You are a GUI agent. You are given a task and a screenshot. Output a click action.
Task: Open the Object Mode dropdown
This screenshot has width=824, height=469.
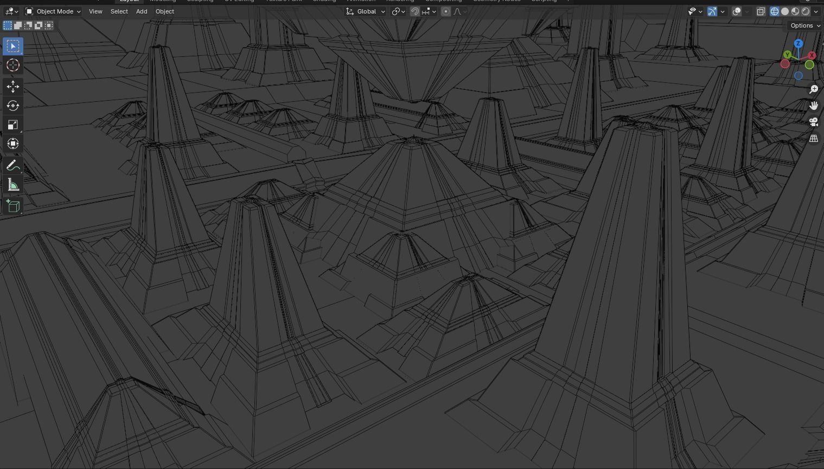53,11
